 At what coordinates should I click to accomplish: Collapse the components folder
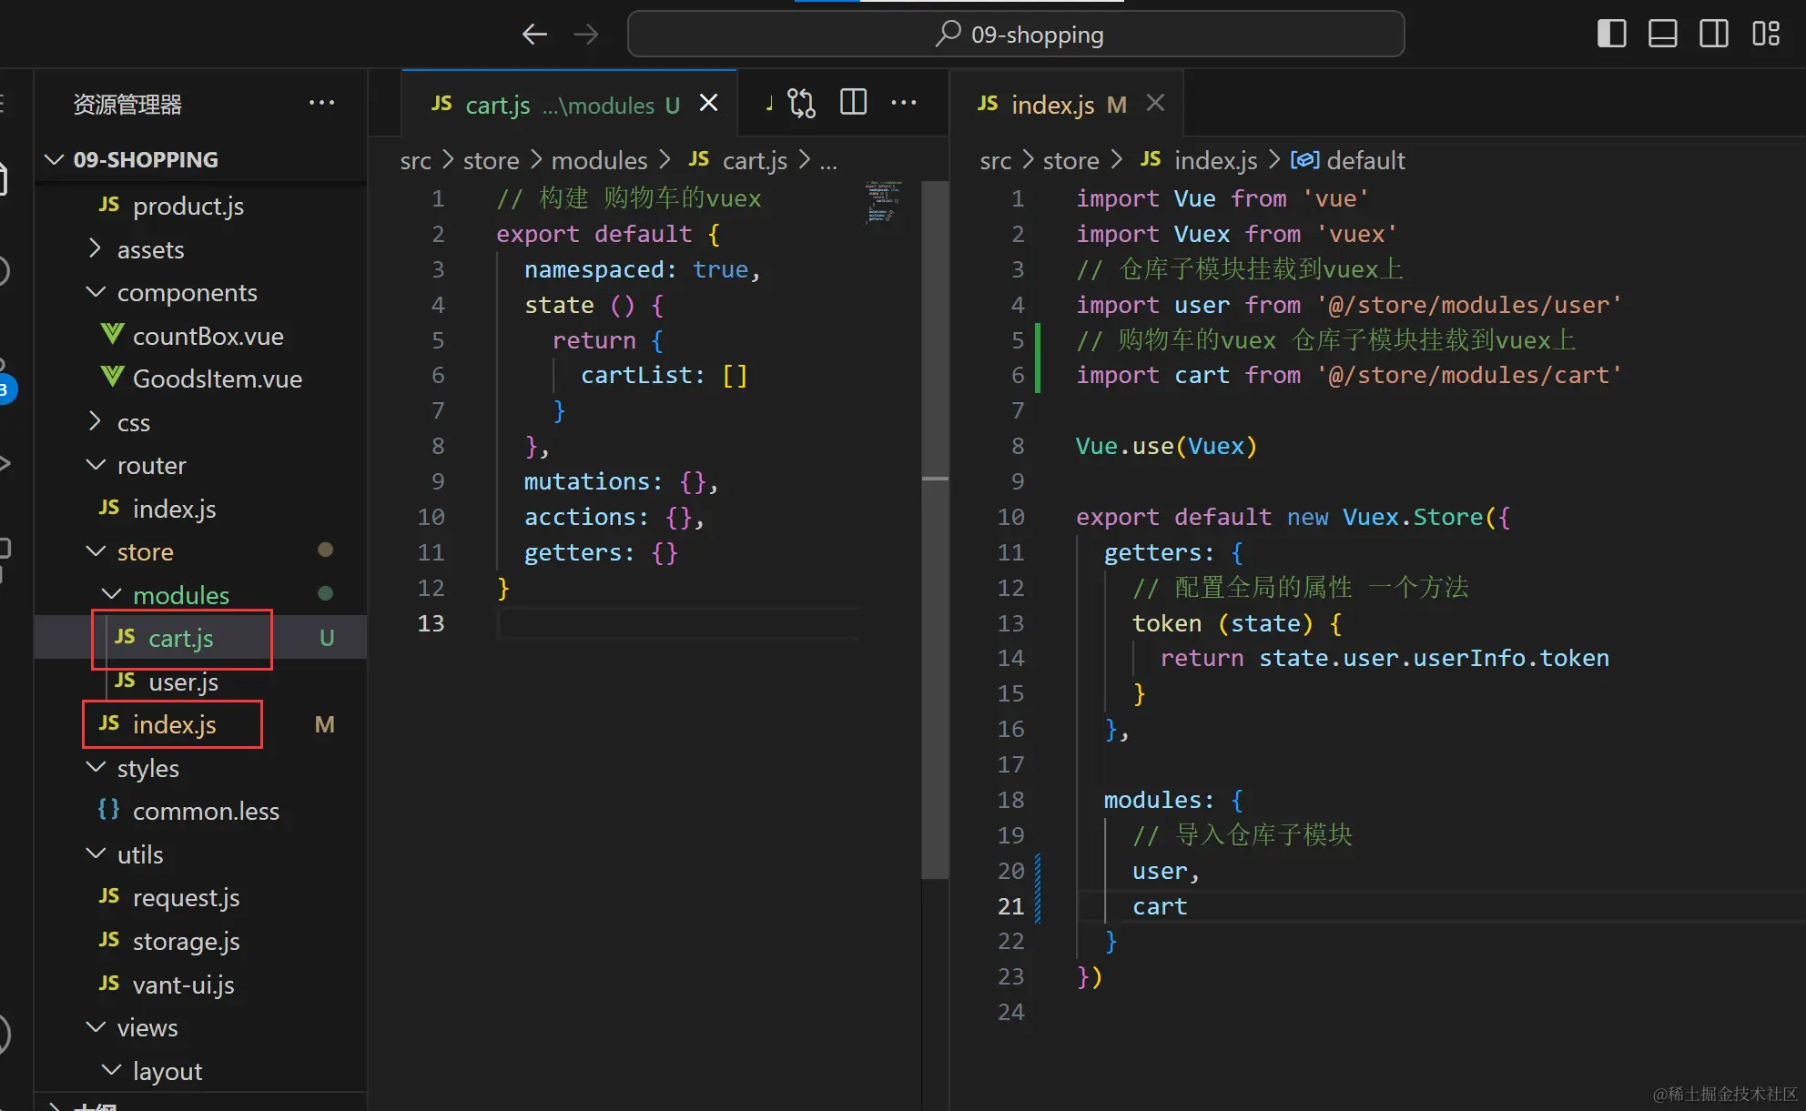pos(200,293)
